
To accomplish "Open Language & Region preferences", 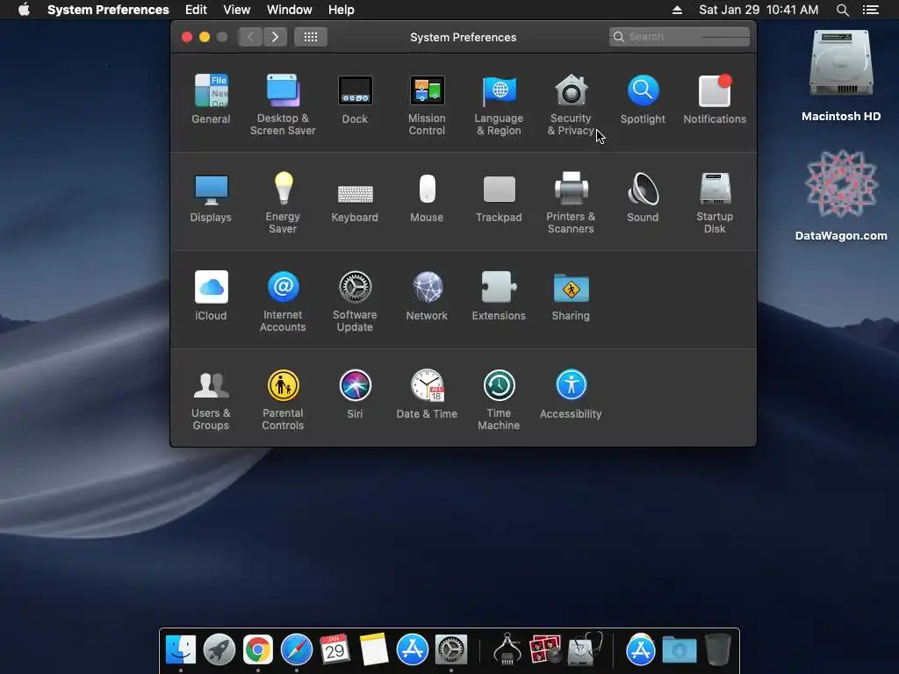I will click(x=499, y=105).
